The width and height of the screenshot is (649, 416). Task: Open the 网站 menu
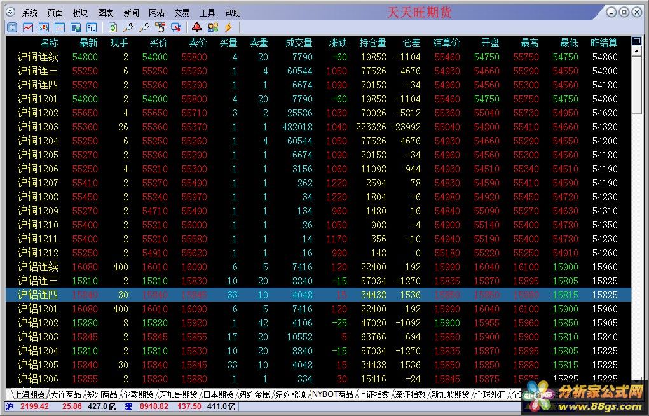156,13
